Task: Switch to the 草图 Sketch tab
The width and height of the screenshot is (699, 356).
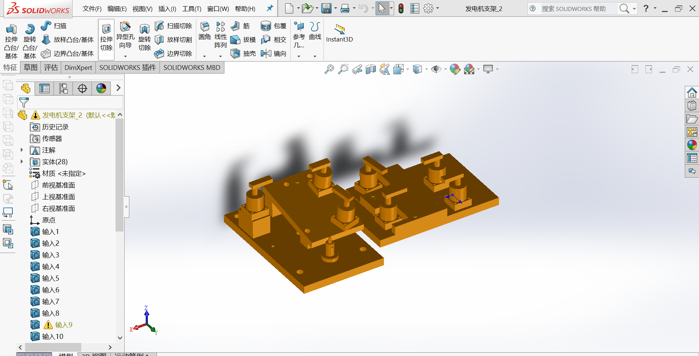Action: [x=31, y=67]
